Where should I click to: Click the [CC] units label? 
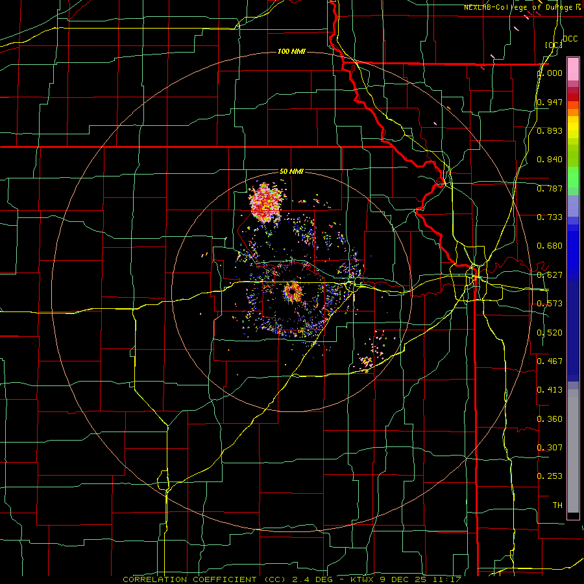click(554, 45)
